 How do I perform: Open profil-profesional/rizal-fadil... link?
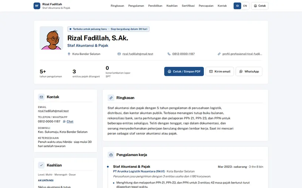[242, 54]
